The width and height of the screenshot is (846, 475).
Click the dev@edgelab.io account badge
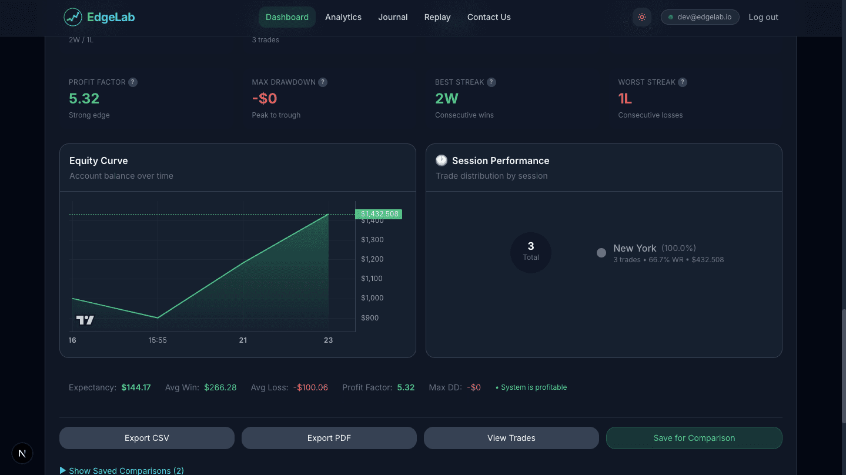[x=700, y=17]
